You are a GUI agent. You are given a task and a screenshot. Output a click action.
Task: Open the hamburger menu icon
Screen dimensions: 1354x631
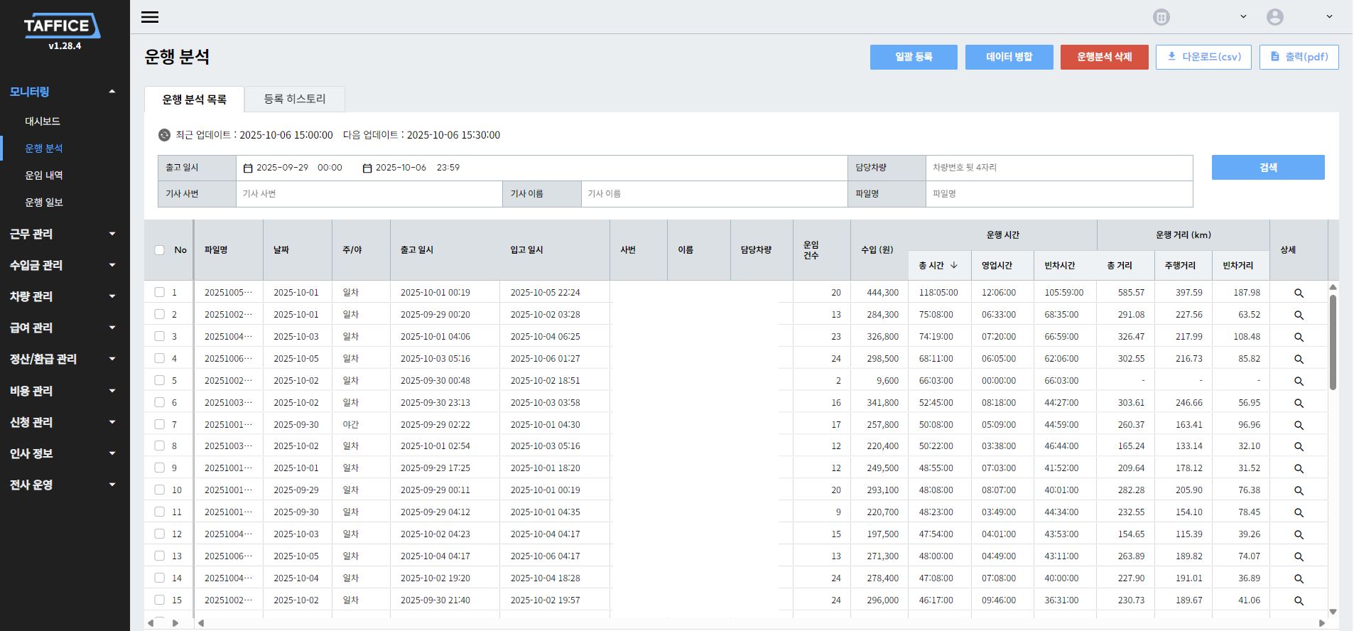click(x=150, y=17)
